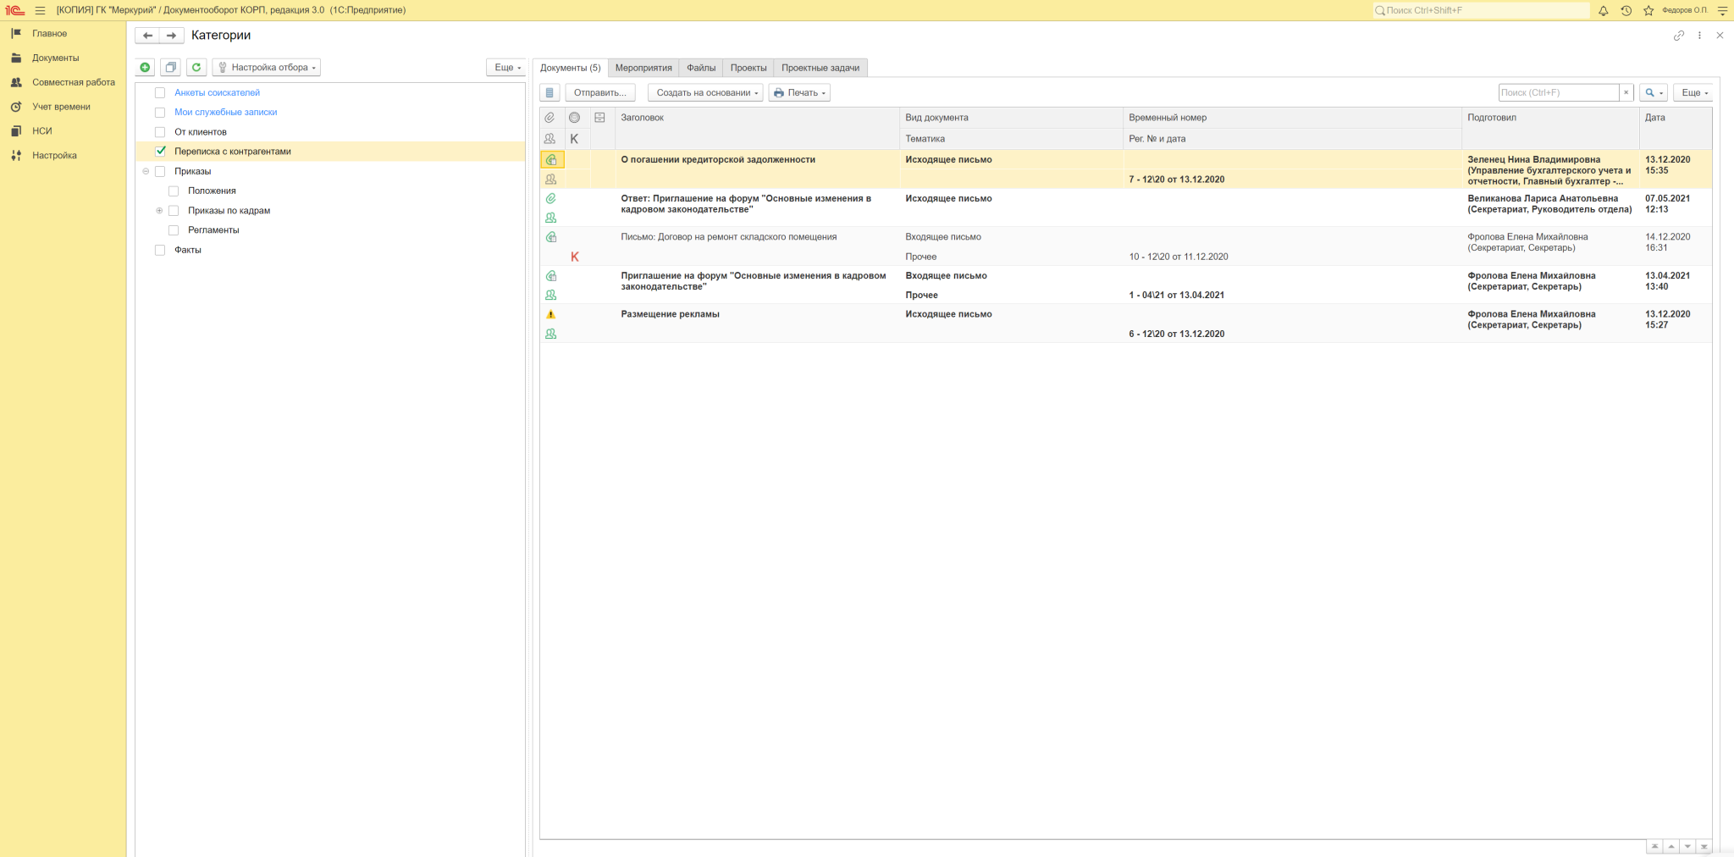Open the notifications bell
The width and height of the screenshot is (1734, 857).
pyautogui.click(x=1603, y=11)
